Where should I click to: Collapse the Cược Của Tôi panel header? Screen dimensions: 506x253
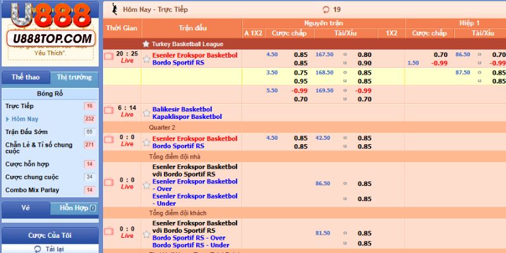[x=49, y=235]
